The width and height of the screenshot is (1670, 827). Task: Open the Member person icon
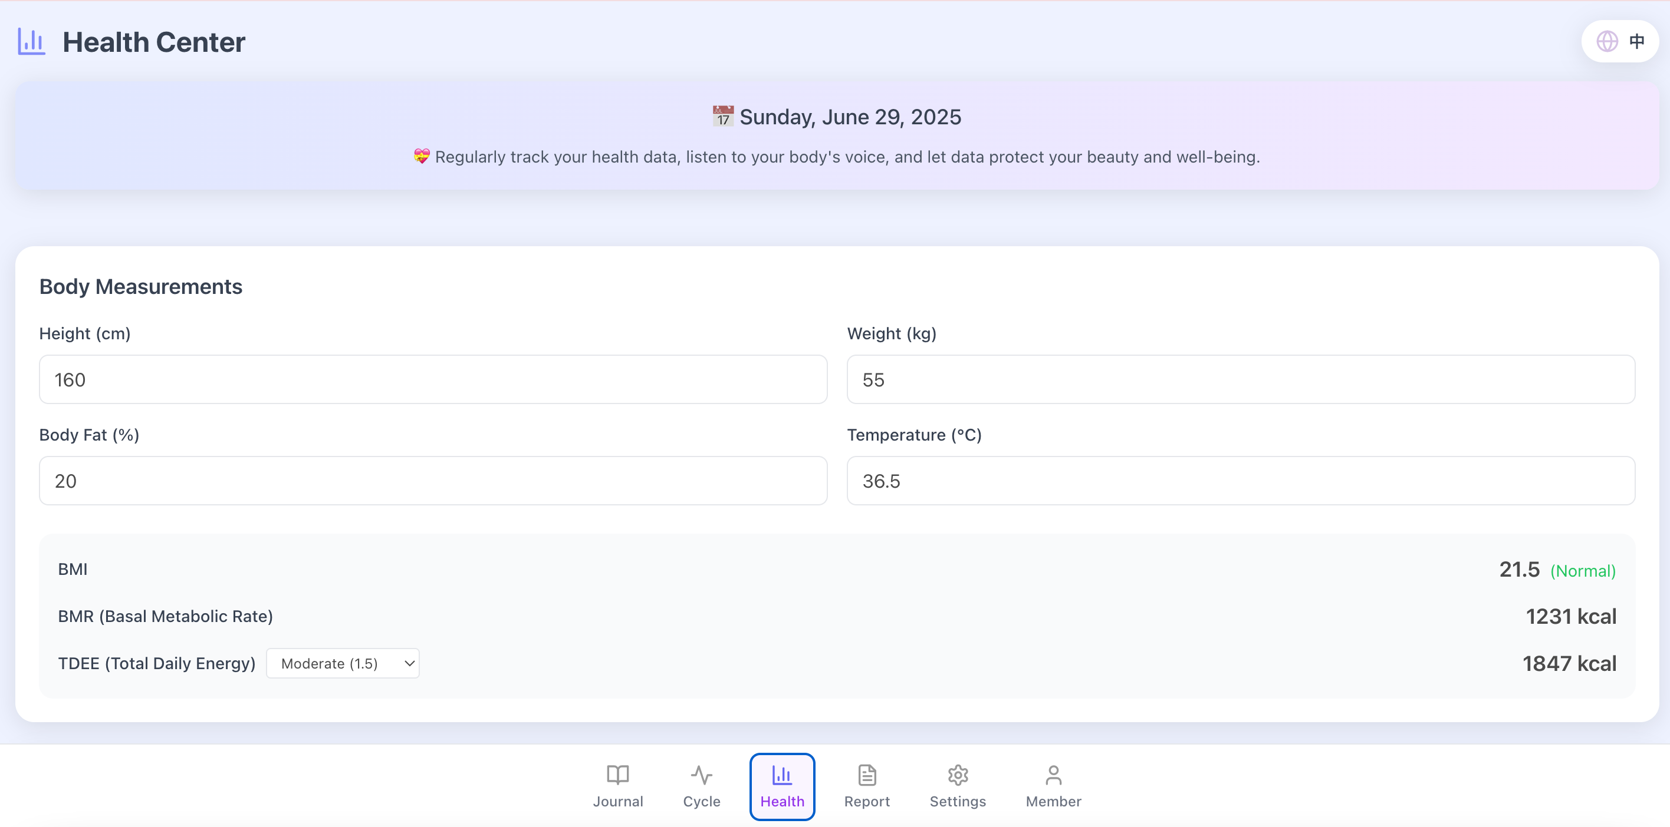(x=1053, y=775)
